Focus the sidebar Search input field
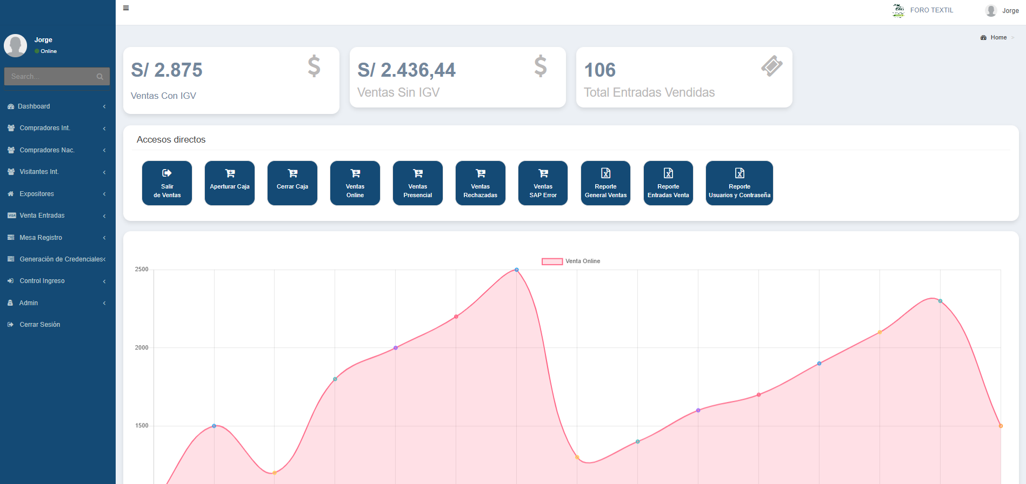The height and width of the screenshot is (484, 1026). pyautogui.click(x=50, y=77)
